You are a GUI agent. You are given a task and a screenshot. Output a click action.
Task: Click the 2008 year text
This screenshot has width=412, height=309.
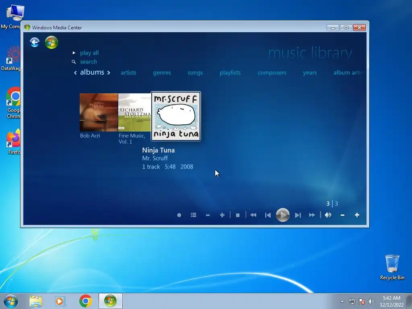[187, 167]
